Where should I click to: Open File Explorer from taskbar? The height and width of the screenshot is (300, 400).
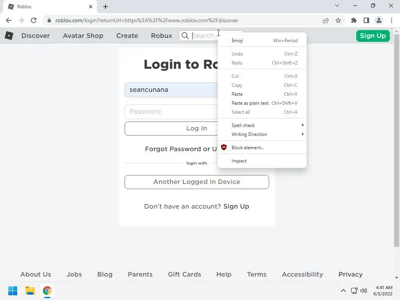pos(30,291)
